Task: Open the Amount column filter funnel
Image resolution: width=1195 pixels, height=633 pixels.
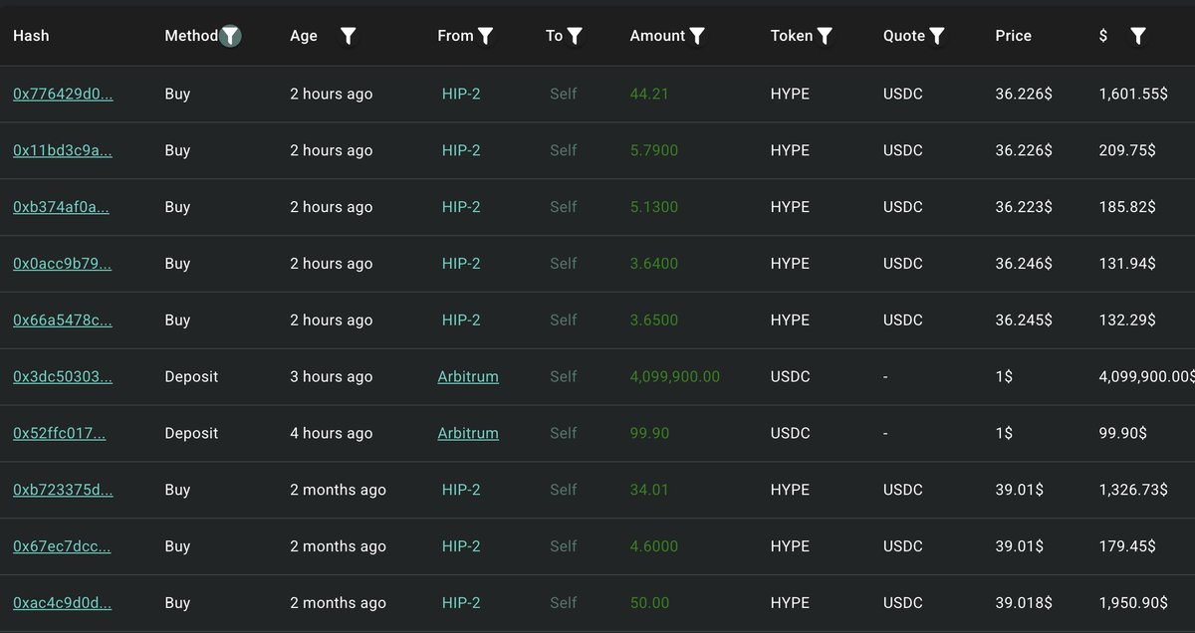Action: [697, 35]
